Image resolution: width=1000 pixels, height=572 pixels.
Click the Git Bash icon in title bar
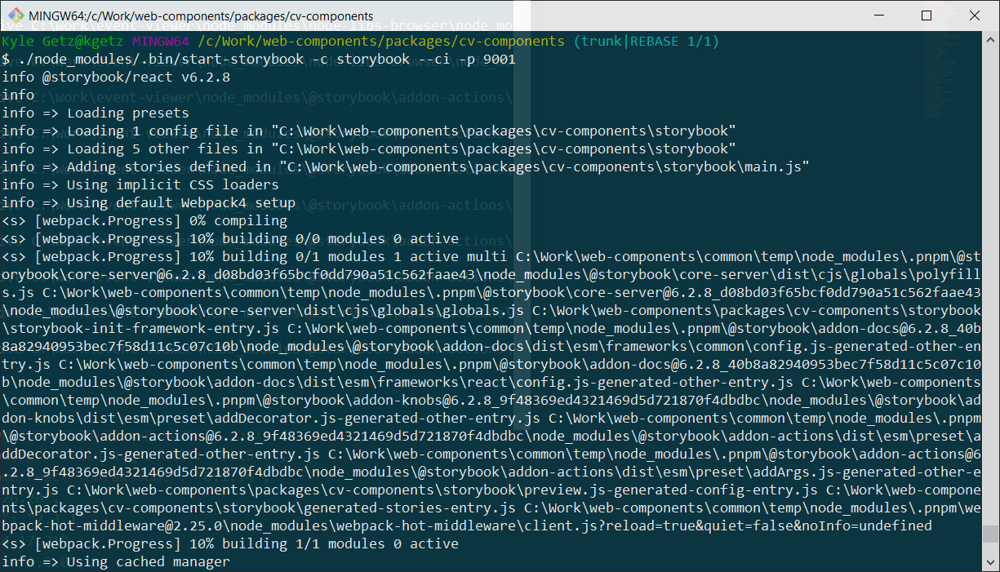[16, 16]
